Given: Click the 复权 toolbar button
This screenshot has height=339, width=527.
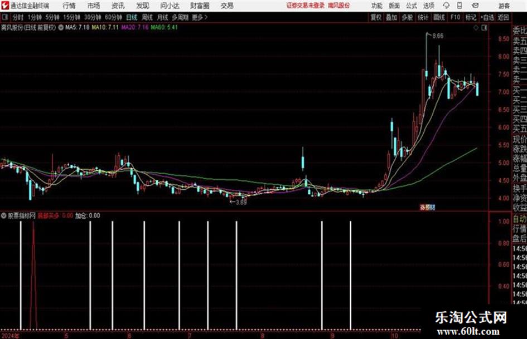Looking at the screenshot, I should point(376,17).
